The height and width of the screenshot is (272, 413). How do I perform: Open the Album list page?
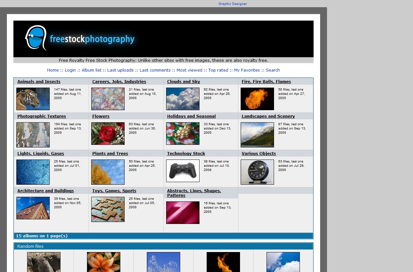coord(91,70)
